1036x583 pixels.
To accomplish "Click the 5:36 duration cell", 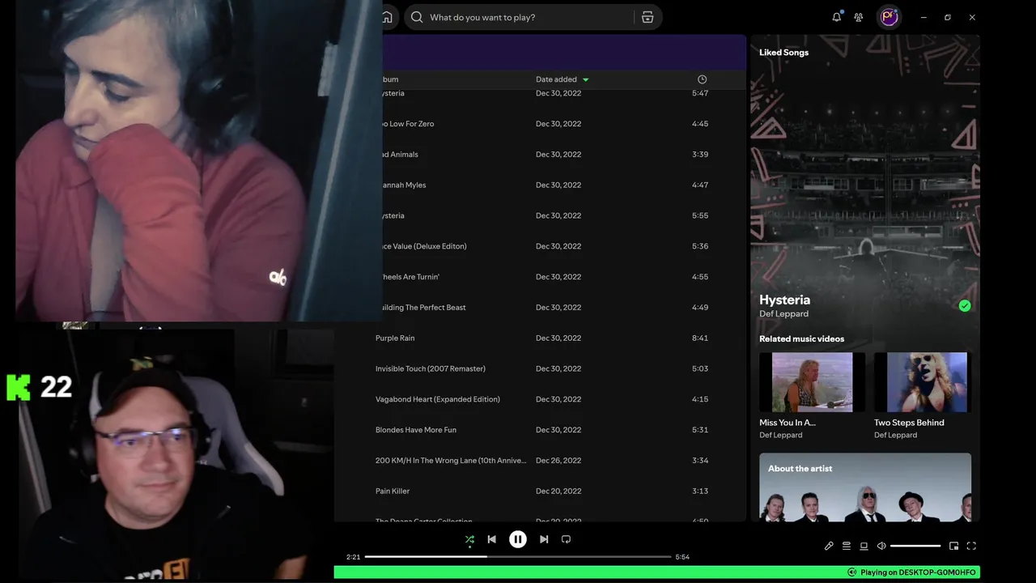I will [700, 246].
